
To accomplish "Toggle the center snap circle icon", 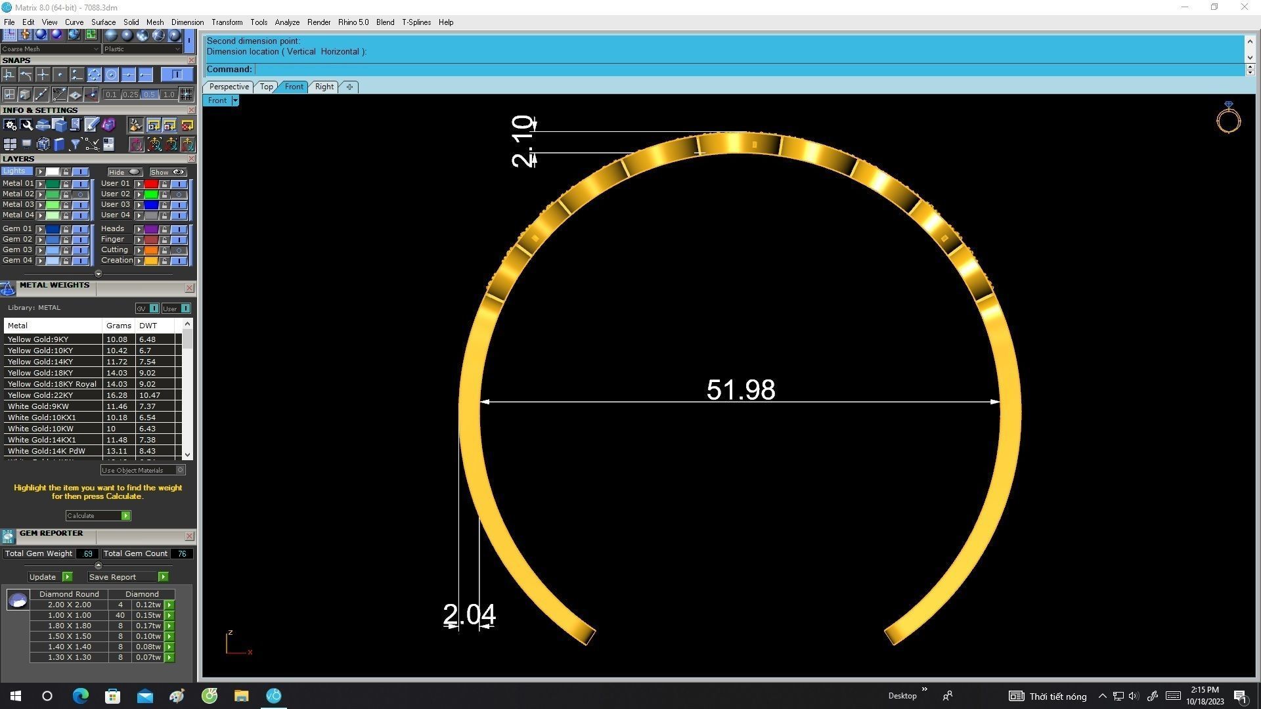I will (111, 75).
